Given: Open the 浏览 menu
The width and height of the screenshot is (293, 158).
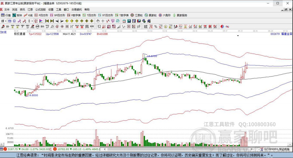Looking at the screenshot, I should (x=15, y=9).
